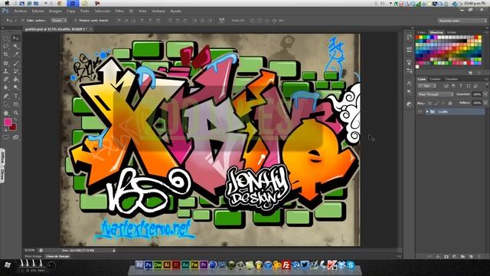Screen dimensions: 490x276
Task: Switch to the Canales tab
Action: 435,79
